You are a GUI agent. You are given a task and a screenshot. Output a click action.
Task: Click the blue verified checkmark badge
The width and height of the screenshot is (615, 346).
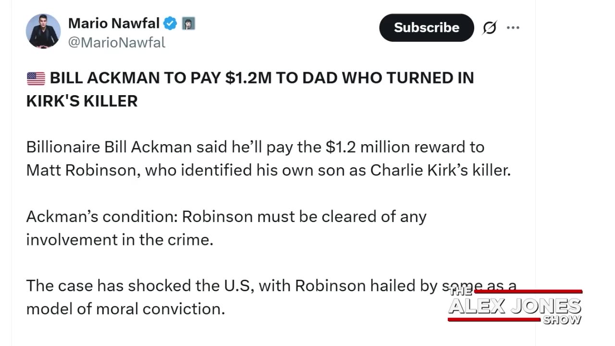click(x=171, y=23)
